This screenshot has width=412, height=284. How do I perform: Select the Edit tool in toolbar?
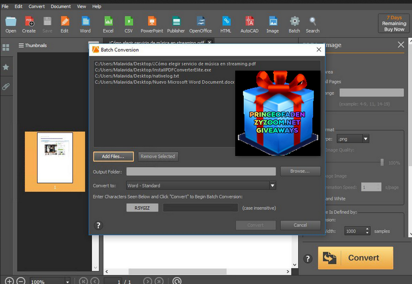coord(65,25)
